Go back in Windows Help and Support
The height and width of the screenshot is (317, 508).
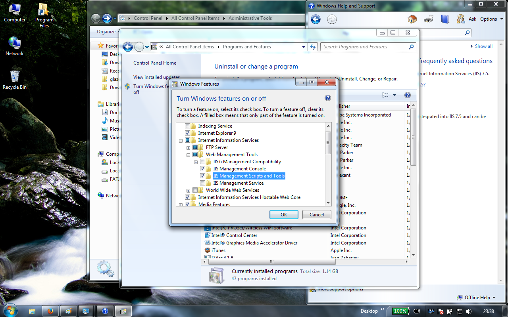(x=316, y=19)
